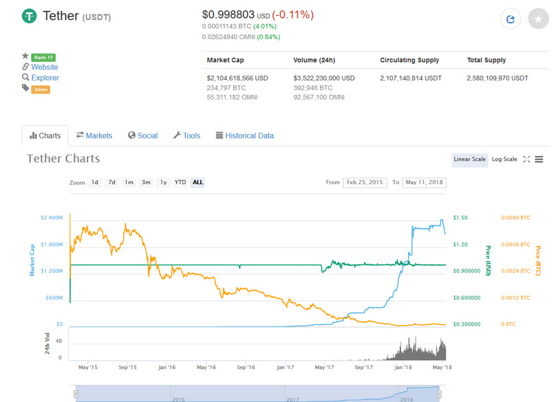Viewport: 556px width, 402px height.
Task: Open the chart hamburger menu
Action: pos(539,159)
